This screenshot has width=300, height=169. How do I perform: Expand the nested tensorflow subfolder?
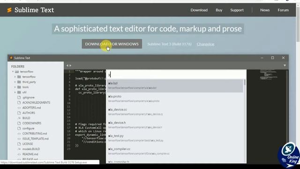click(x=15, y=77)
